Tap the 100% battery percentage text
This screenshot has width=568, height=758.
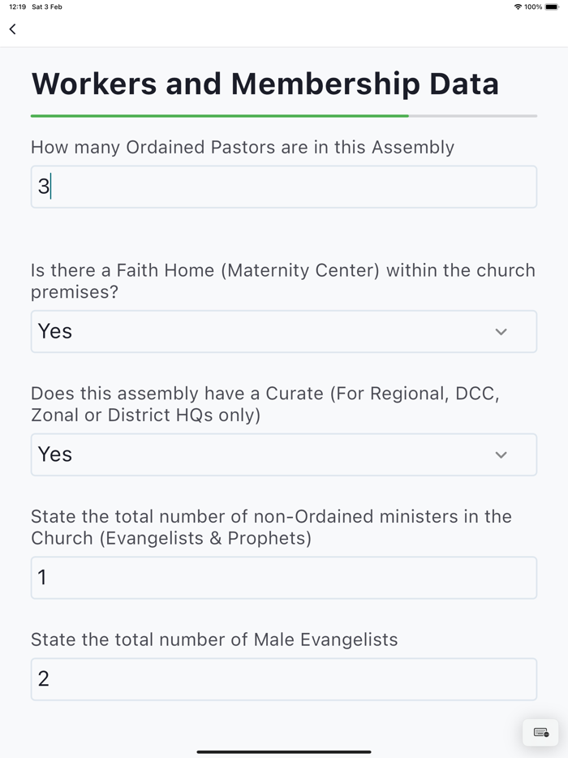click(533, 6)
